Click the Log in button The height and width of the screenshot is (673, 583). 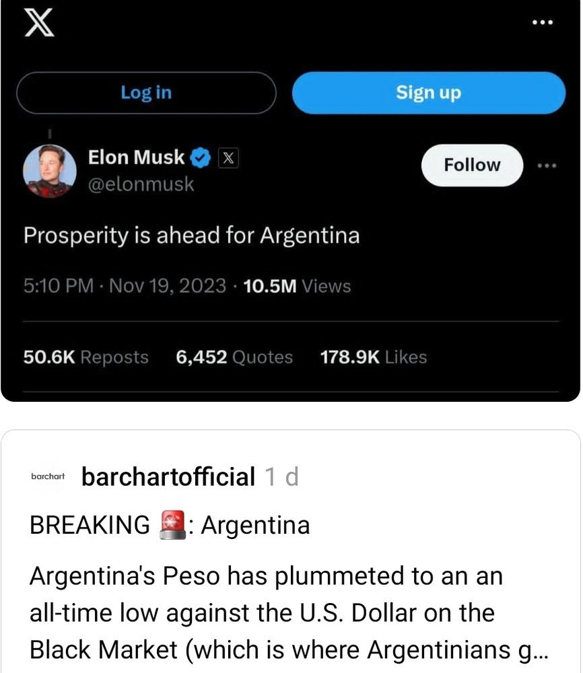[146, 92]
